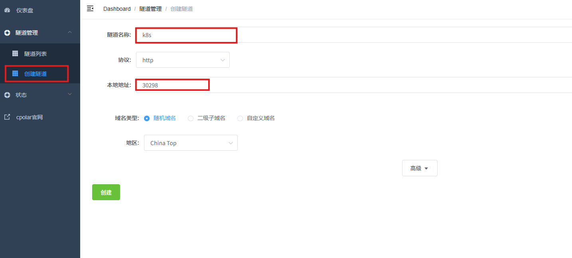Click the 协议 field label
Image resolution: width=572 pixels, height=258 pixels.
pyautogui.click(x=125, y=60)
